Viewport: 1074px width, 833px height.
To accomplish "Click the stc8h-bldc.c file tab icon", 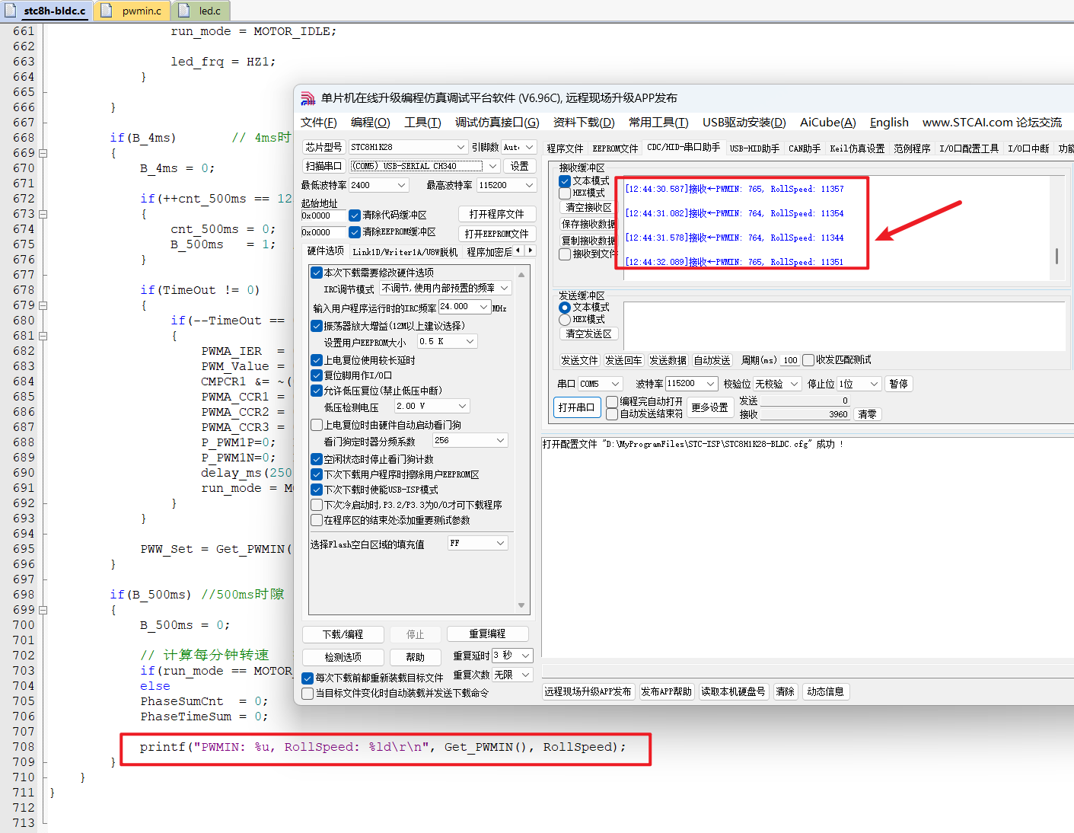I will pyautogui.click(x=11, y=11).
